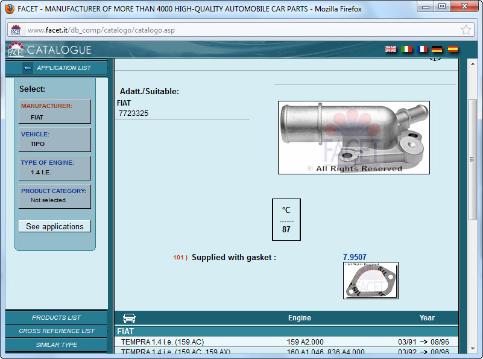Image resolution: width=483 pixels, height=359 pixels.
Task: Open gasket part number 7.9507 link
Action: [355, 257]
